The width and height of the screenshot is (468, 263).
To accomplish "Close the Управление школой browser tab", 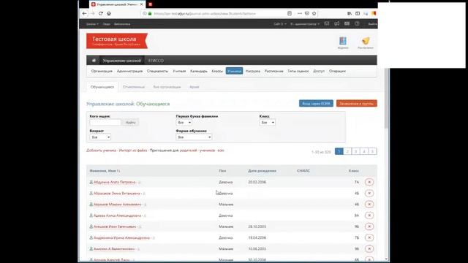I will [141, 4].
